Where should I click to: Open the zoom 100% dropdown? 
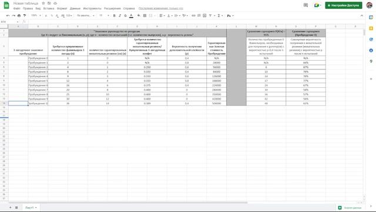pos(36,16)
